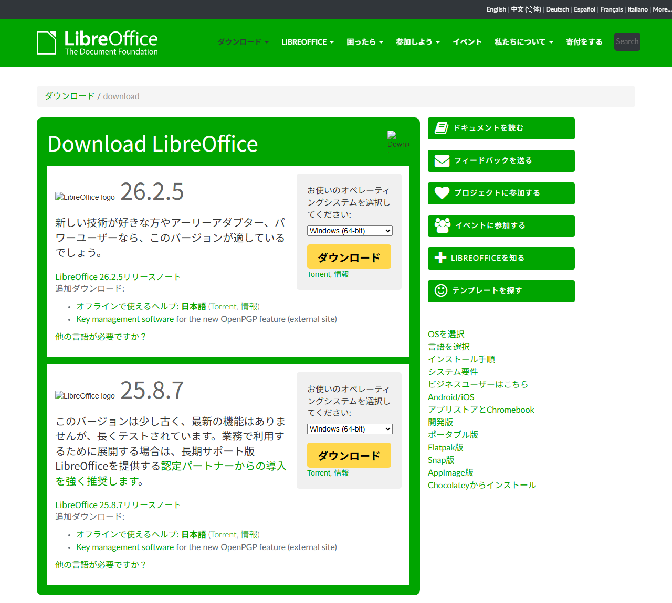Click ポータブル版 sidebar link

point(453,435)
